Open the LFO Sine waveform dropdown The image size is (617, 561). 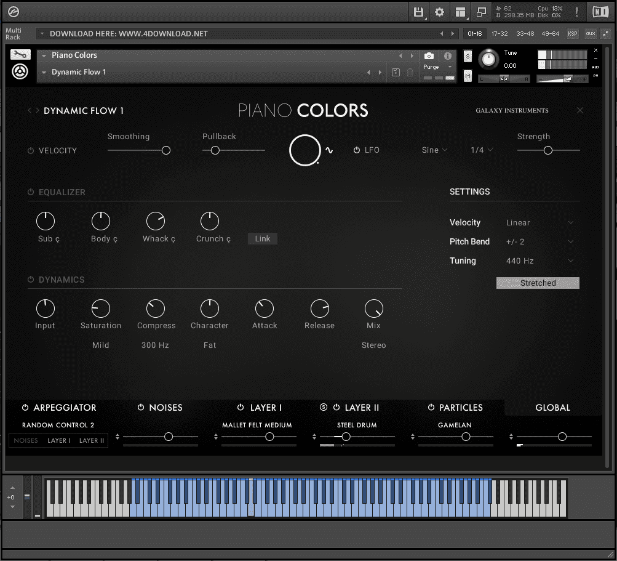[x=434, y=150]
